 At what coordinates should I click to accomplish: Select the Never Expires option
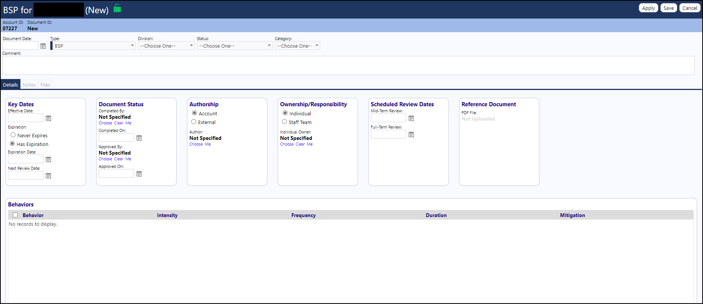coord(13,135)
